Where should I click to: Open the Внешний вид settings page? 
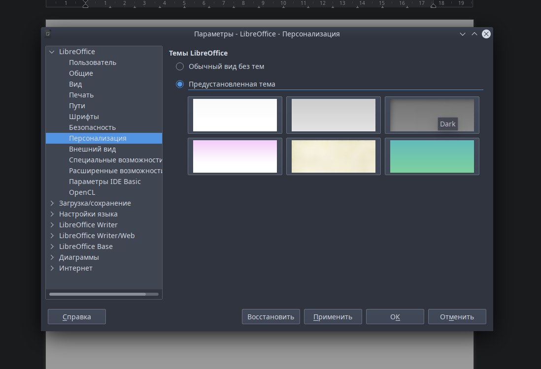click(93, 149)
